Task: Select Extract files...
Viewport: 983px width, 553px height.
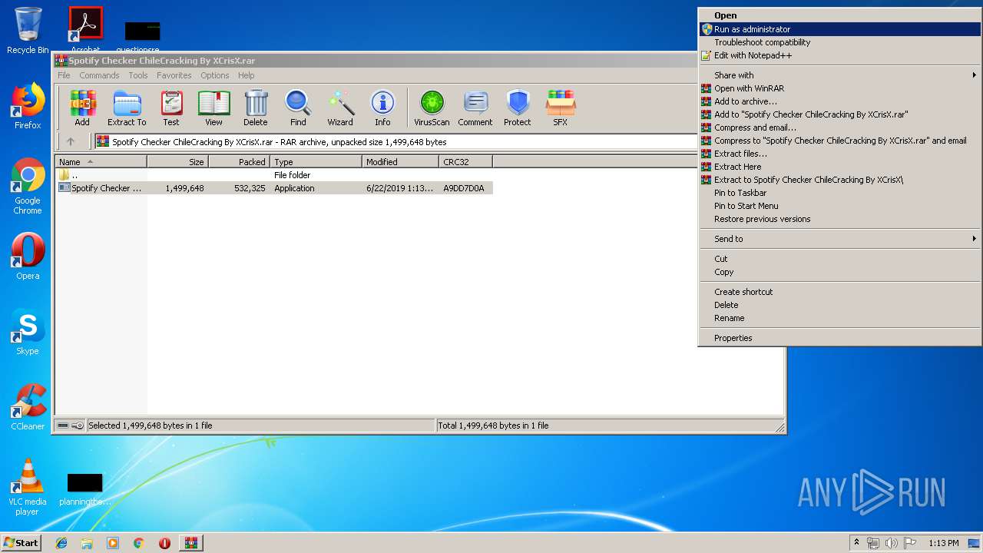Action: tap(839, 154)
